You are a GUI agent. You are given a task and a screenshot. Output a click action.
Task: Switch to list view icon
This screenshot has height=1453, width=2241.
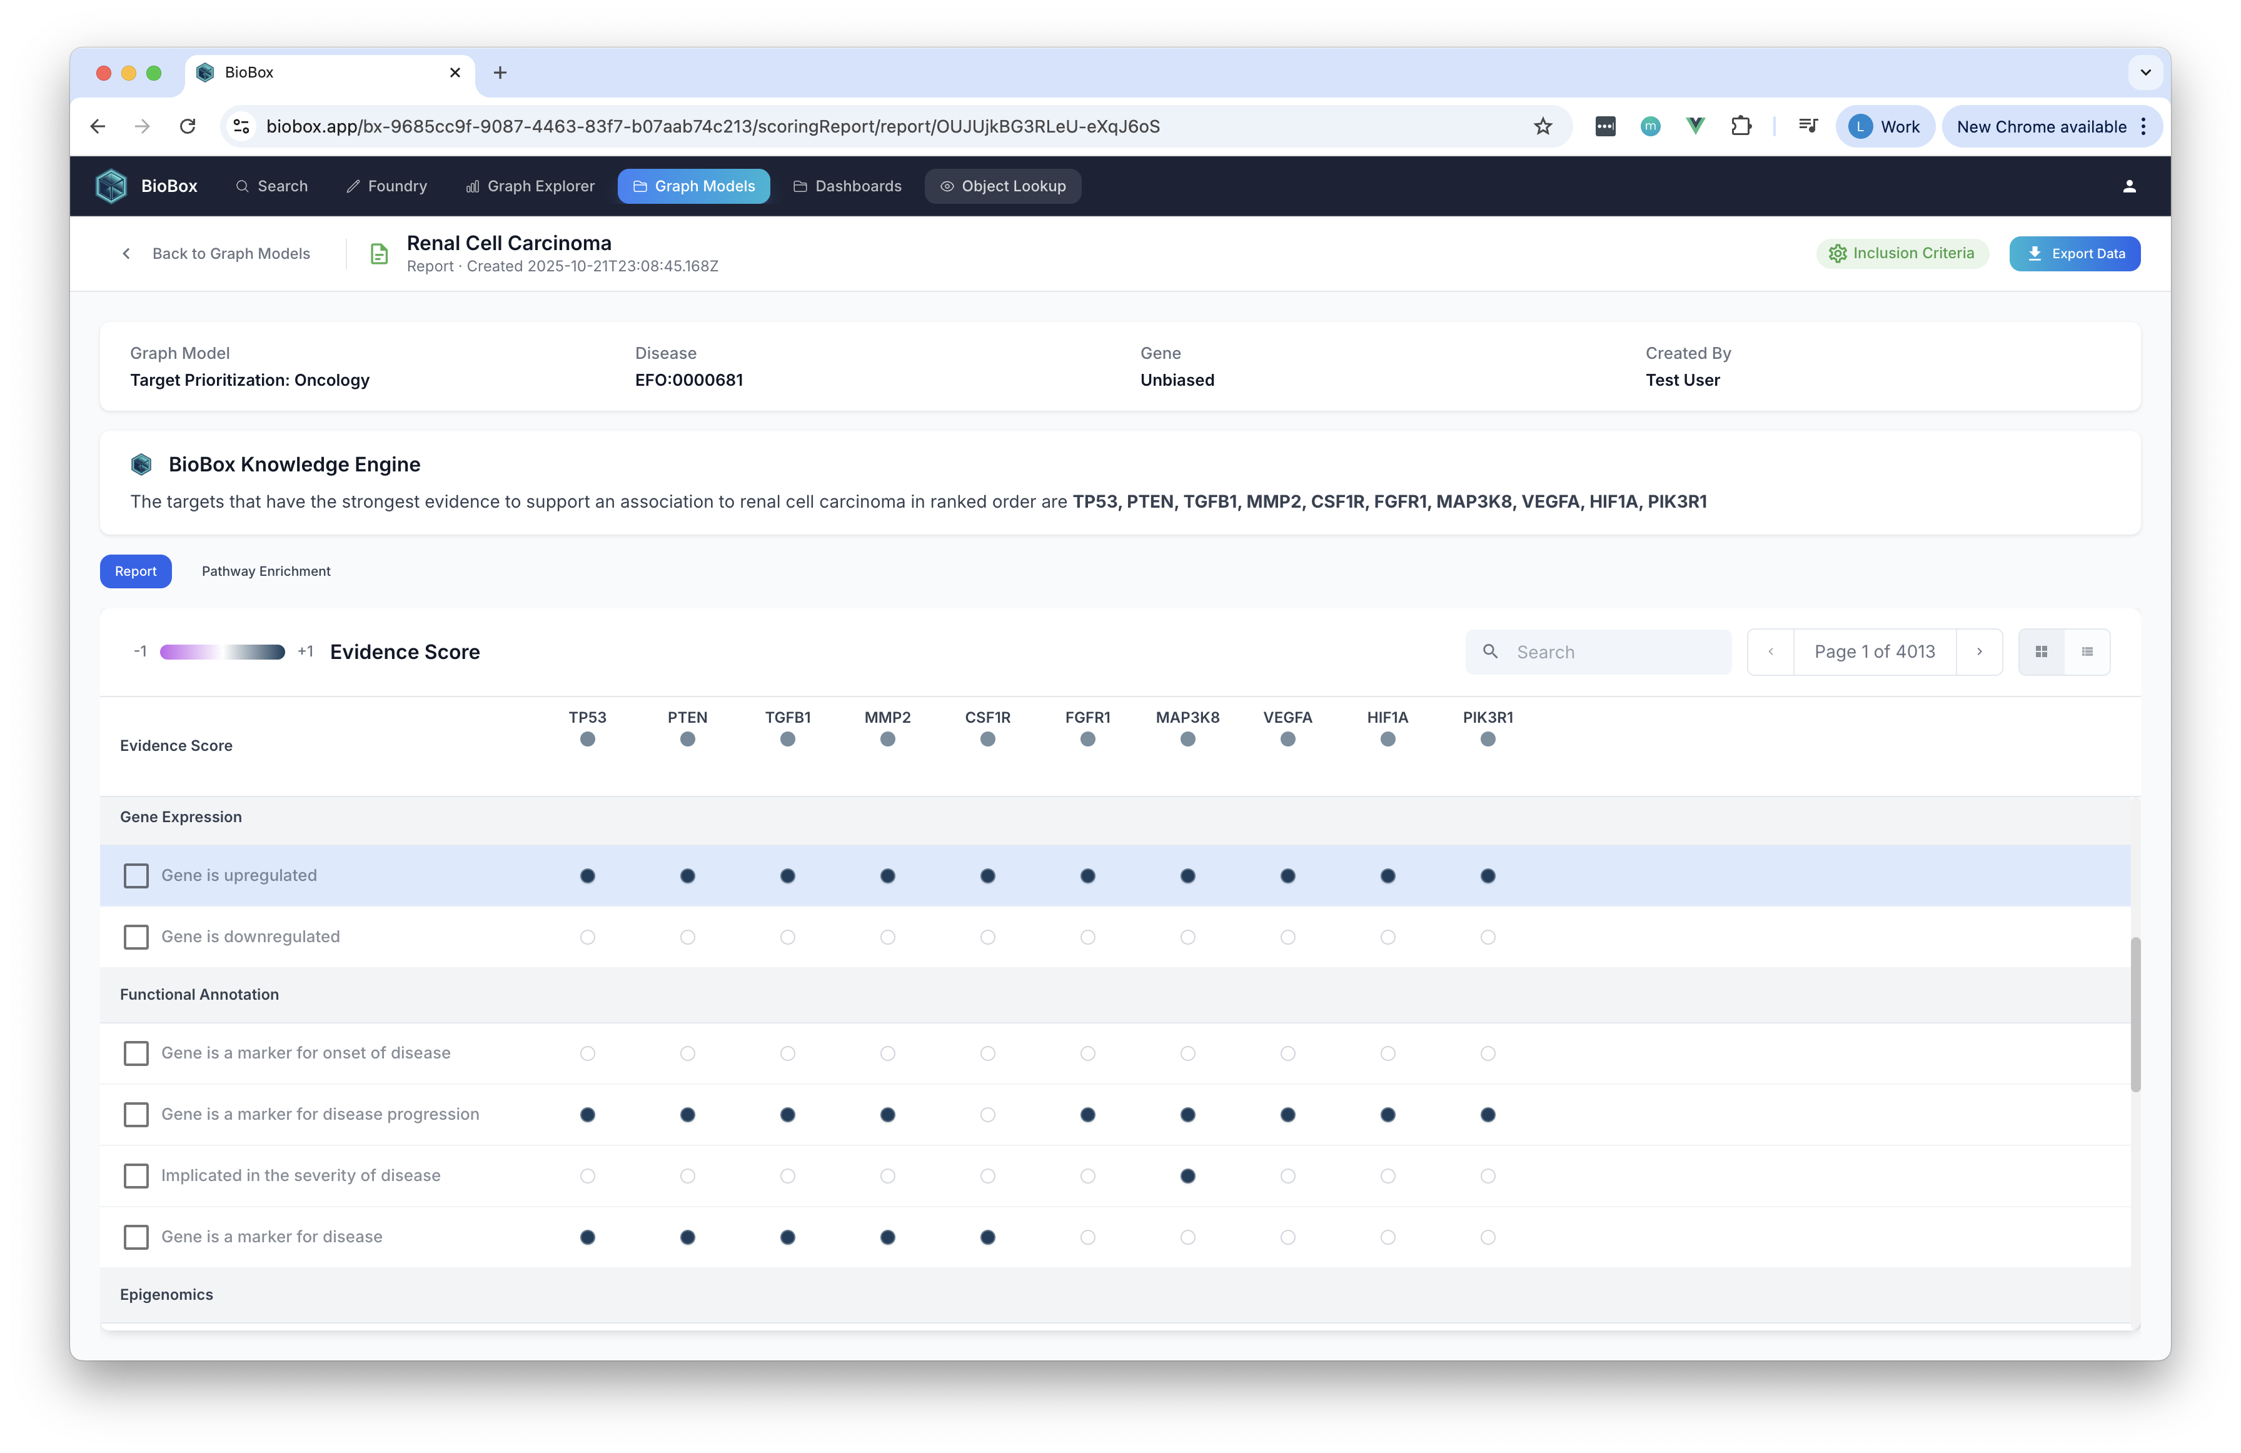(2087, 651)
